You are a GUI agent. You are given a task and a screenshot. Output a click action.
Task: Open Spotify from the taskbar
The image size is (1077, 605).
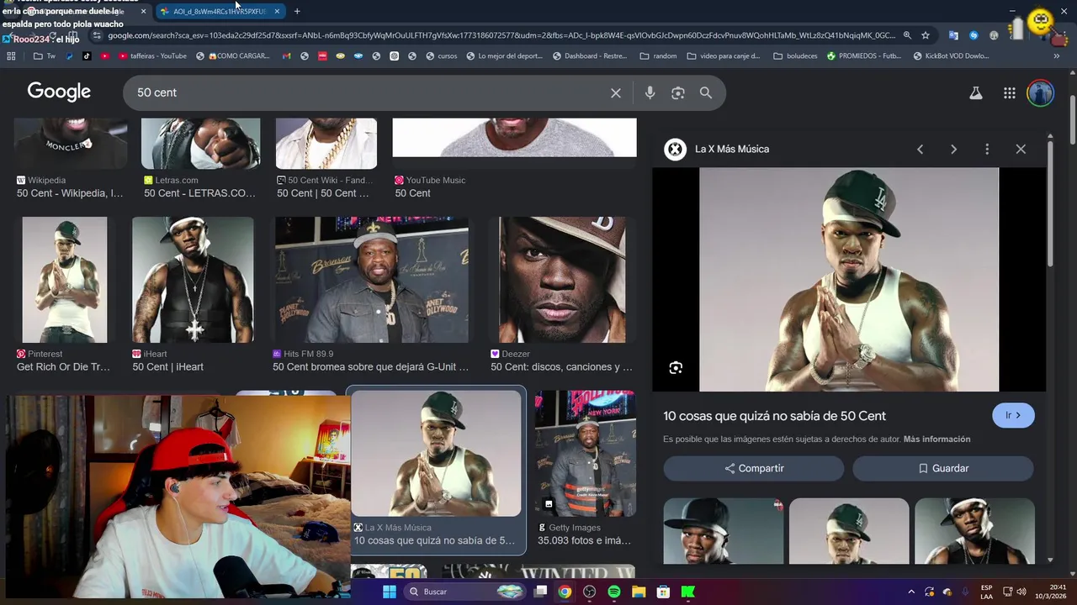coord(614,592)
